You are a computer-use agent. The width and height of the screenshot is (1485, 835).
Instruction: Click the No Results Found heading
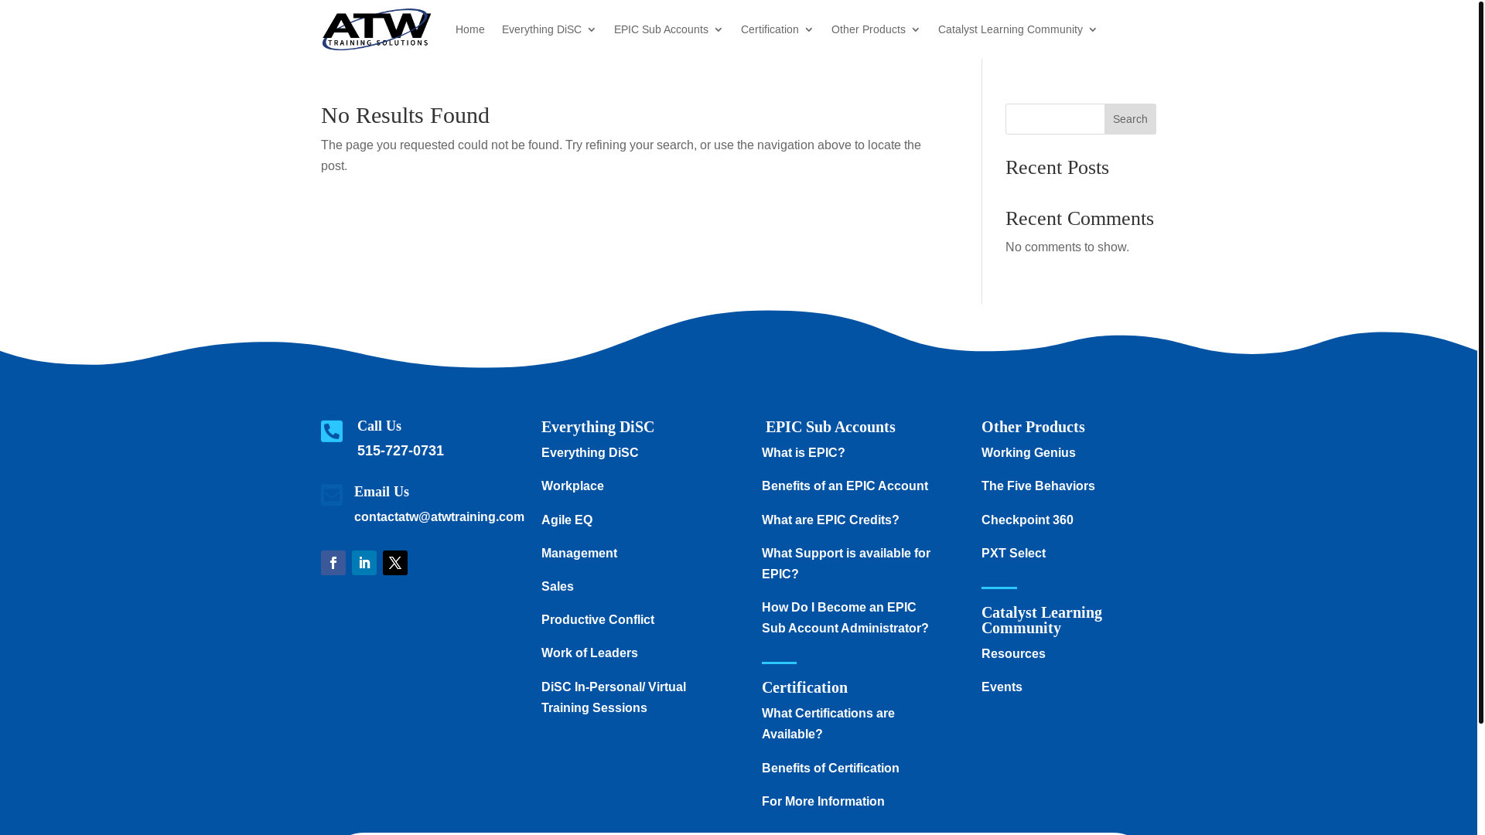coord(405,115)
